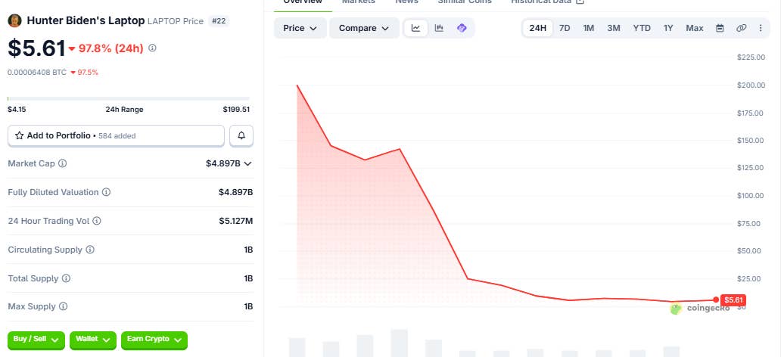
Task: Expand Market Cap value chevron
Action: tap(247, 163)
